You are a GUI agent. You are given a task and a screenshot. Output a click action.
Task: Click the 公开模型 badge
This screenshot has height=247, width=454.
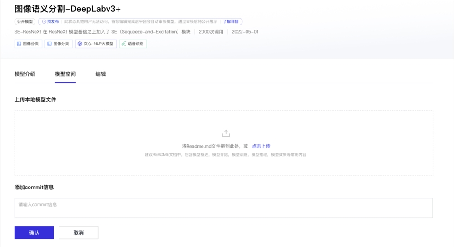tap(25, 21)
